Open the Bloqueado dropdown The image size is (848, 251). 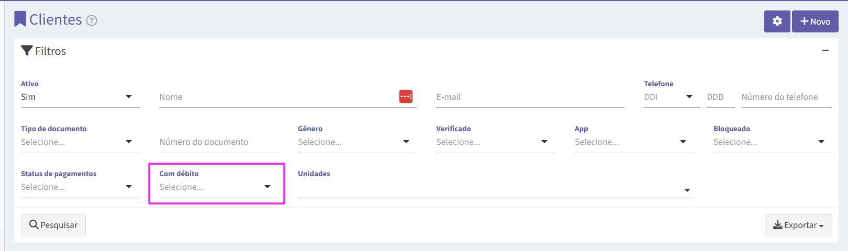773,142
